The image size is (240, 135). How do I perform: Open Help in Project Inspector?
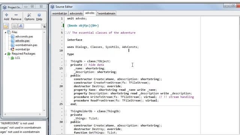pyautogui.click(x=39, y=17)
